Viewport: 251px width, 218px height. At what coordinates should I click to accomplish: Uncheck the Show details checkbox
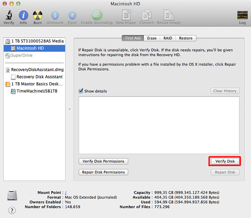(x=81, y=91)
